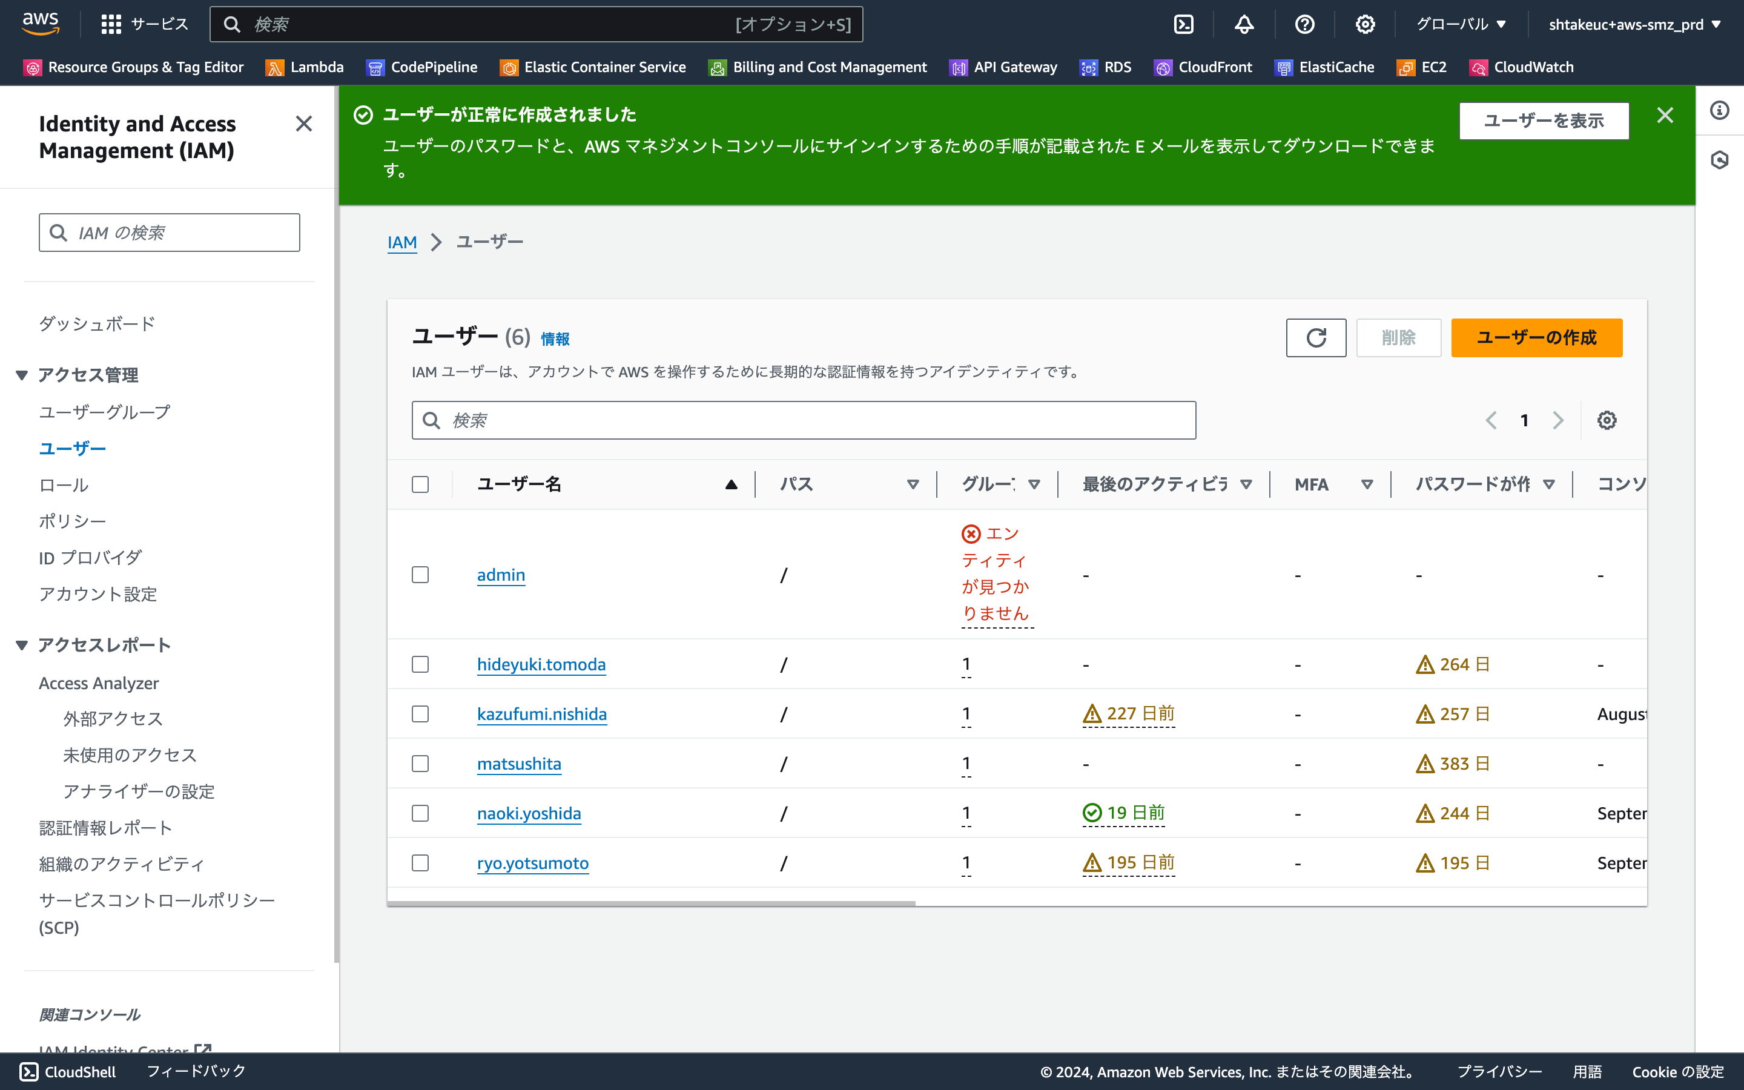Open the notifications bell icon
Image resolution: width=1744 pixels, height=1090 pixels.
[x=1244, y=24]
